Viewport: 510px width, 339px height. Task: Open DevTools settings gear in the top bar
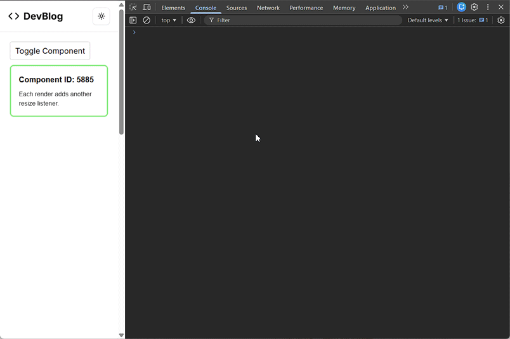click(x=474, y=8)
